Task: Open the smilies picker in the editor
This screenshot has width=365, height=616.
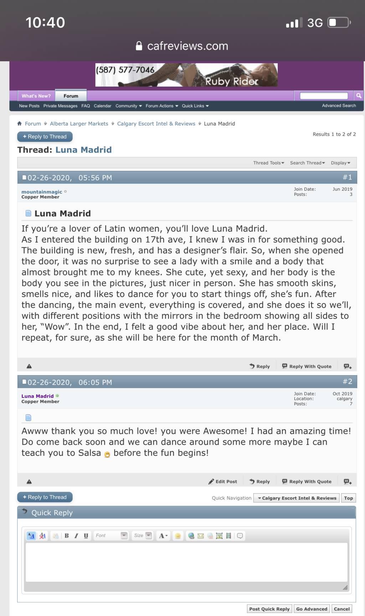Action: (x=178, y=535)
